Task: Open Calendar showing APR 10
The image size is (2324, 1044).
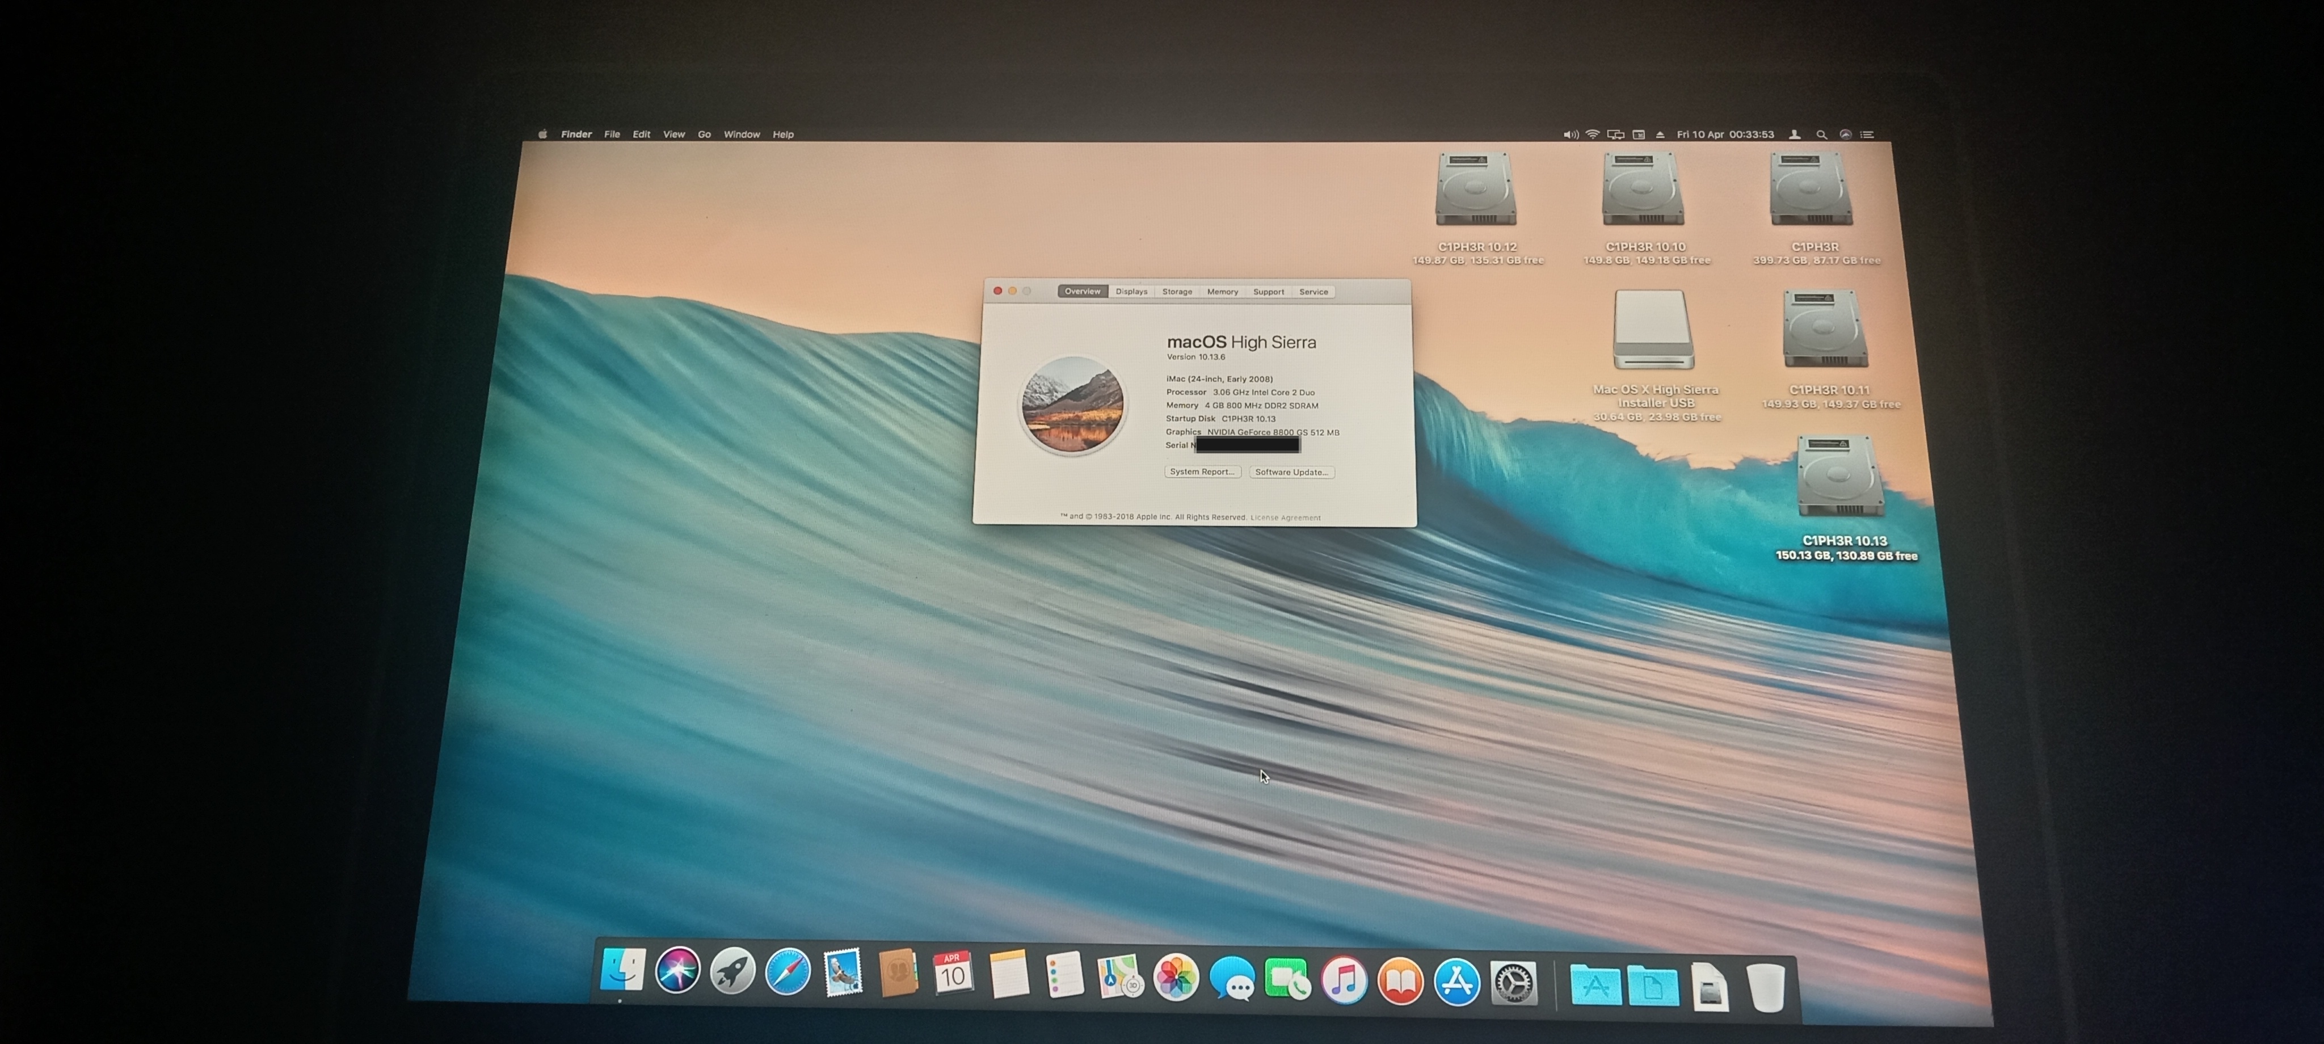Action: [x=953, y=975]
